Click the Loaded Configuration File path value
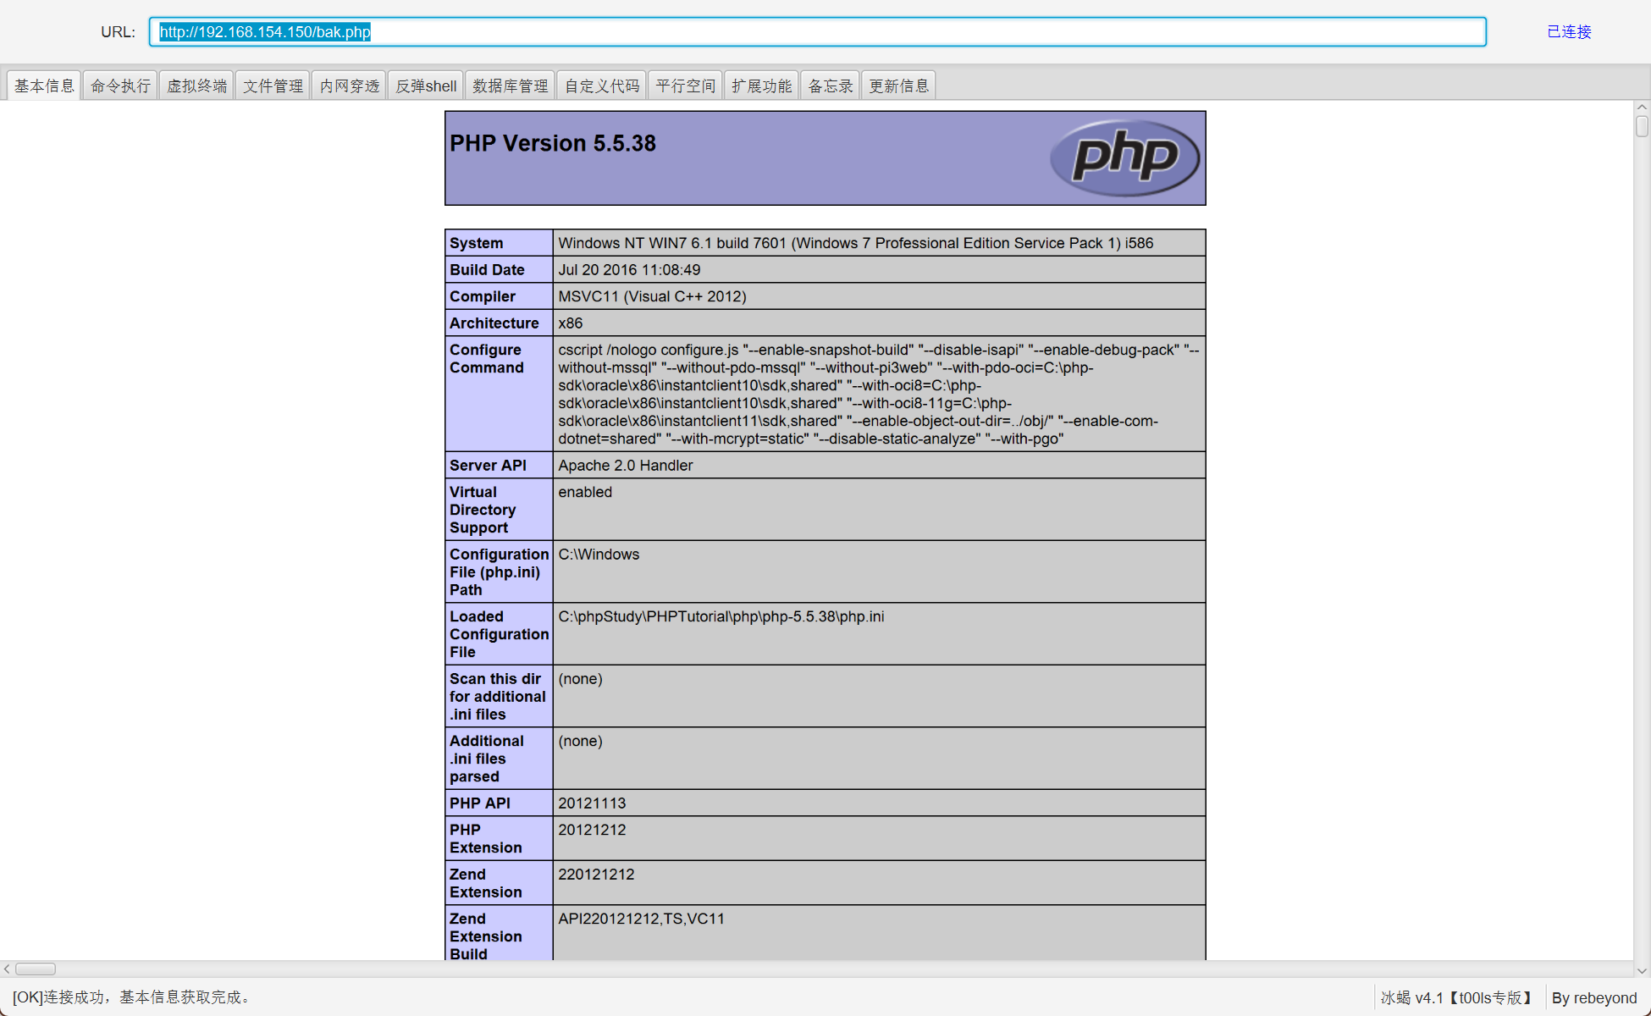1651x1016 pixels. tap(721, 616)
